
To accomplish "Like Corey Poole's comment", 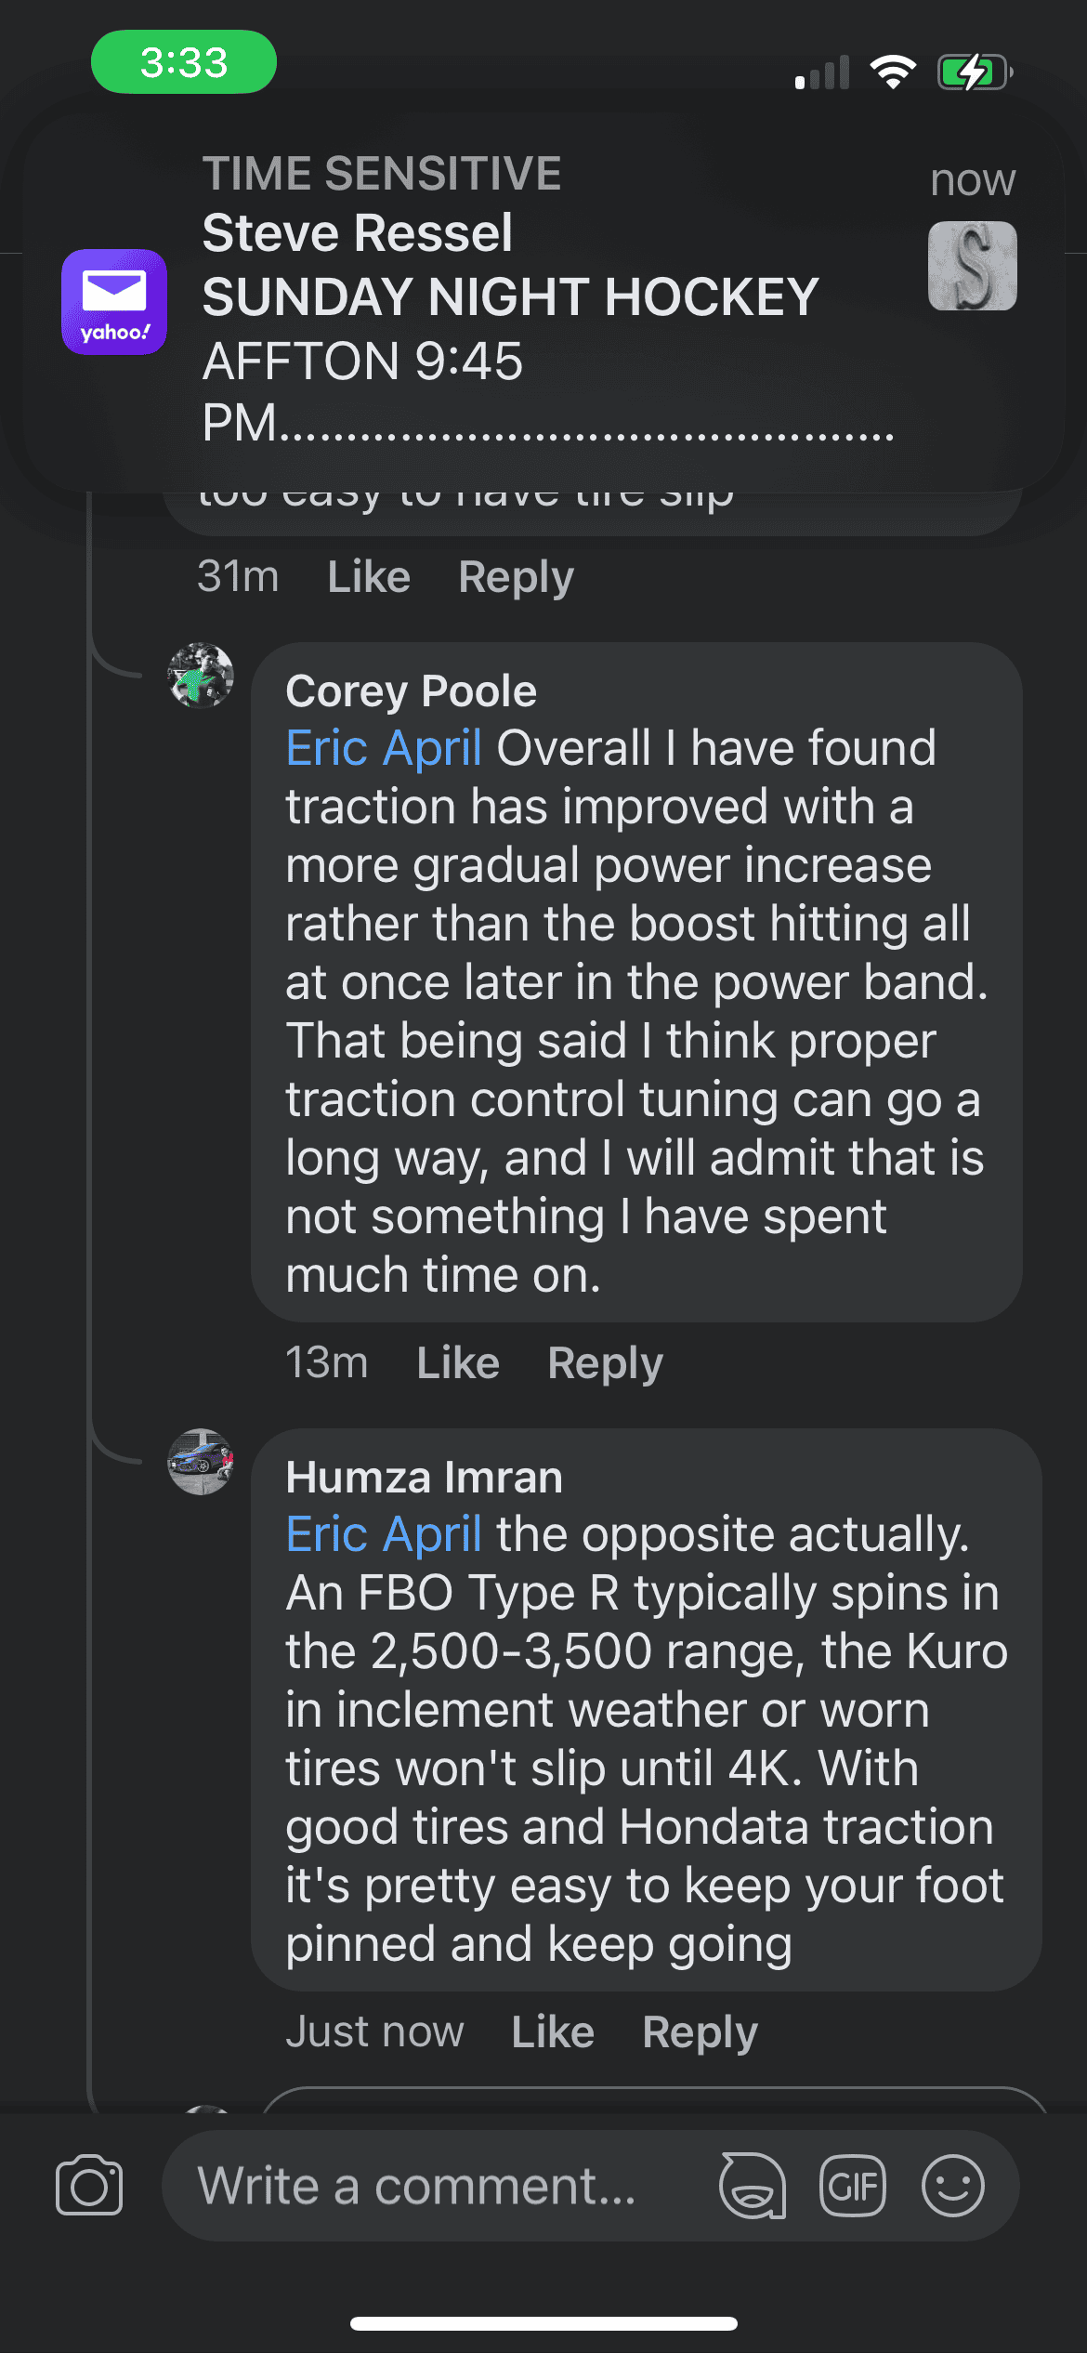I will 458,1363.
